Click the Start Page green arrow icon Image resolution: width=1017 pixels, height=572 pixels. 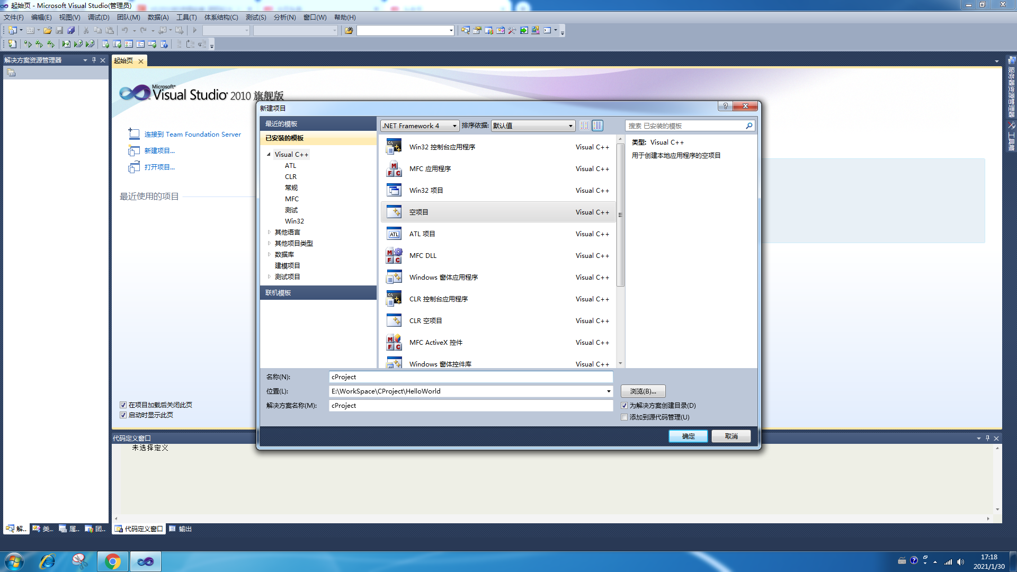click(x=524, y=31)
